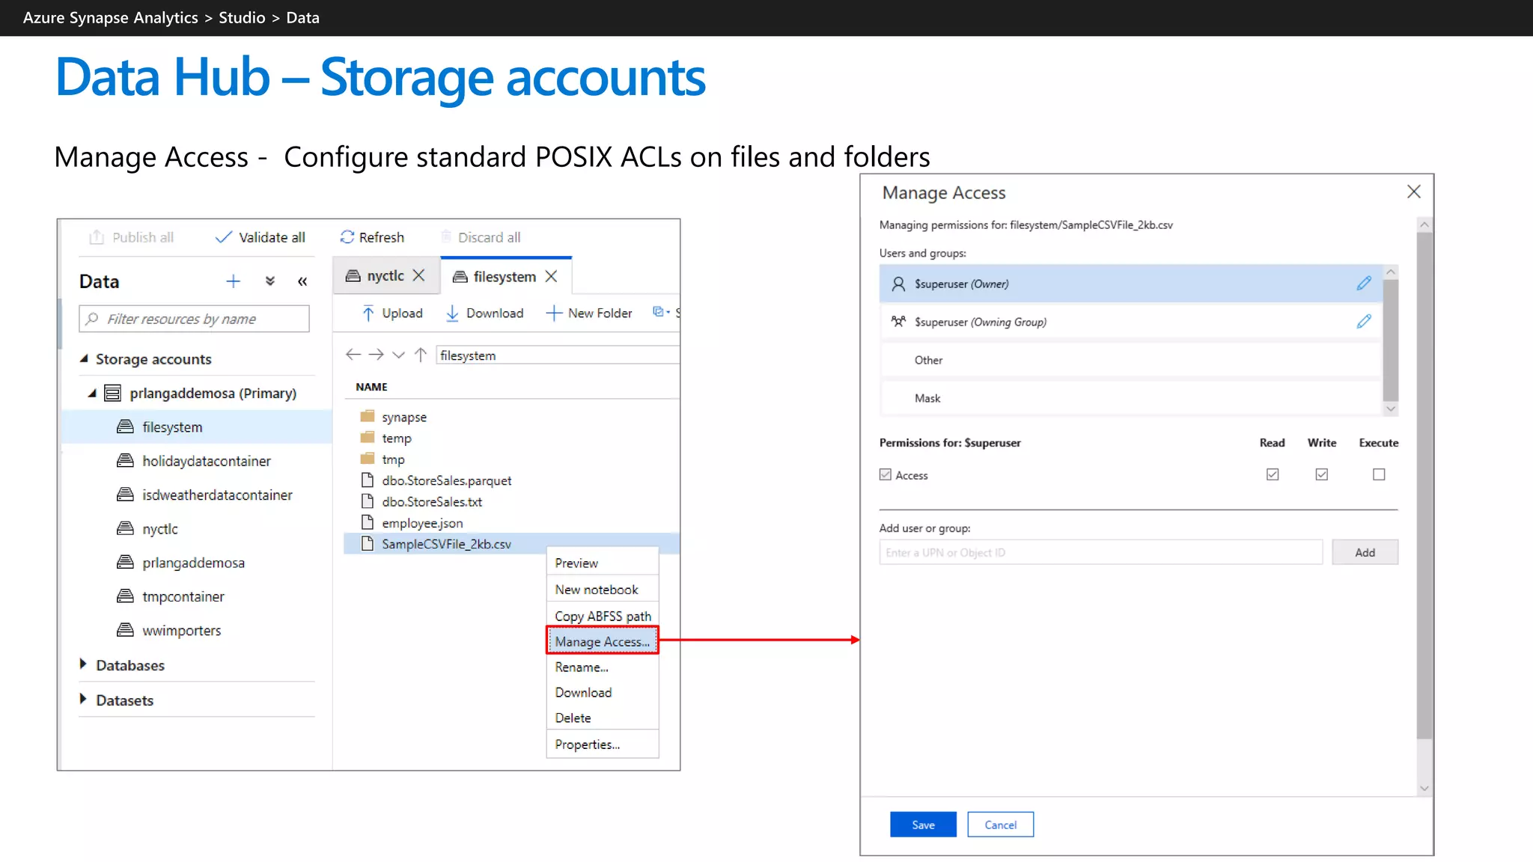Select the Mask entry in users list
This screenshot has height=862, width=1533.
pos(1130,398)
